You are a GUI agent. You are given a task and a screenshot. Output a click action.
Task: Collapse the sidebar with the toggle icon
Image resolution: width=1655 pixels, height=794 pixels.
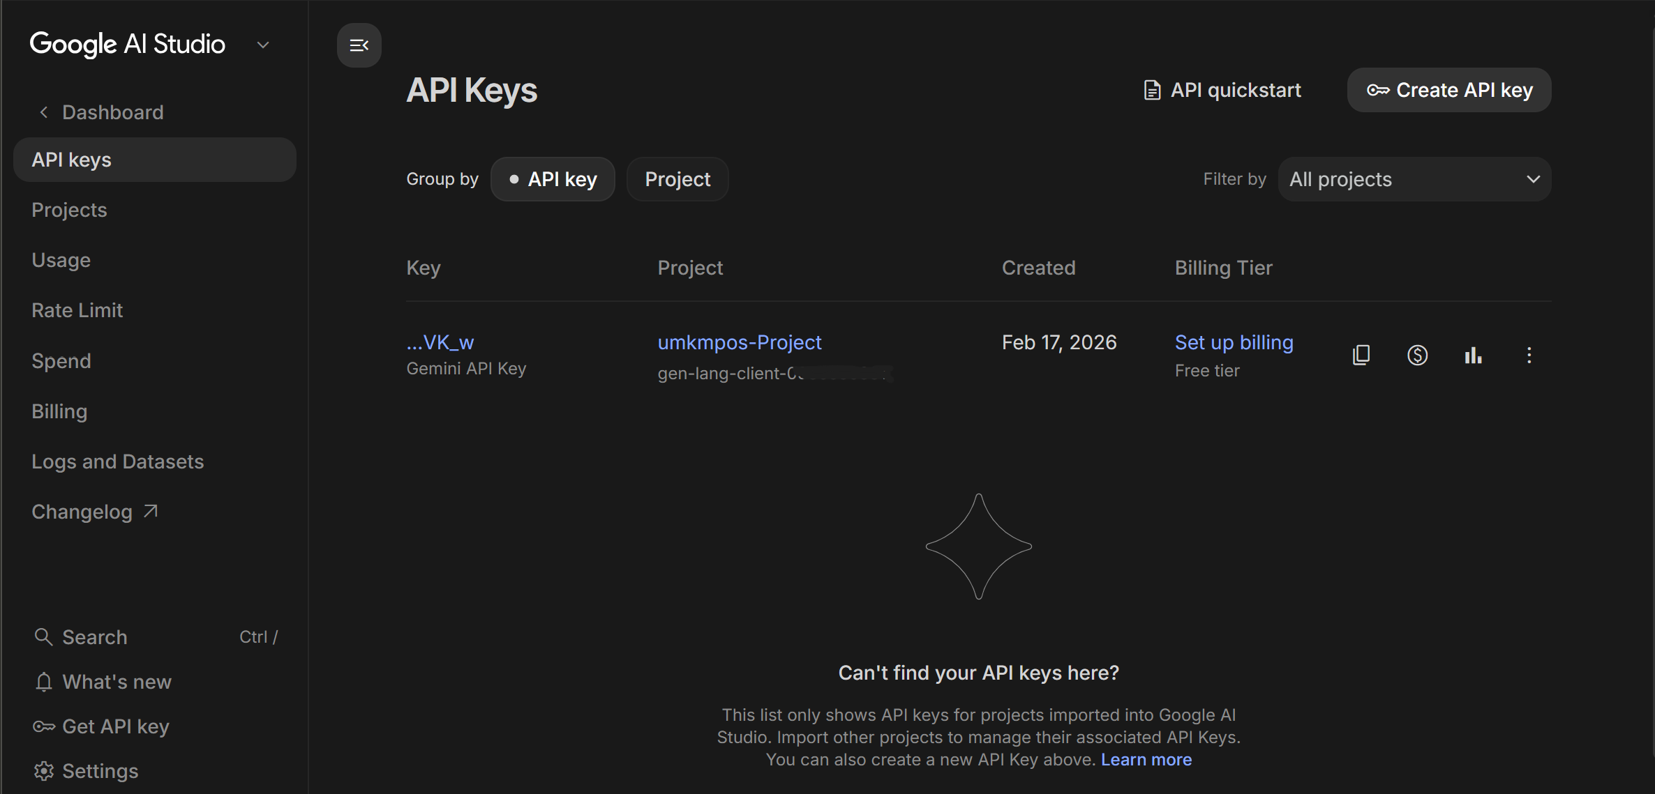(x=359, y=45)
